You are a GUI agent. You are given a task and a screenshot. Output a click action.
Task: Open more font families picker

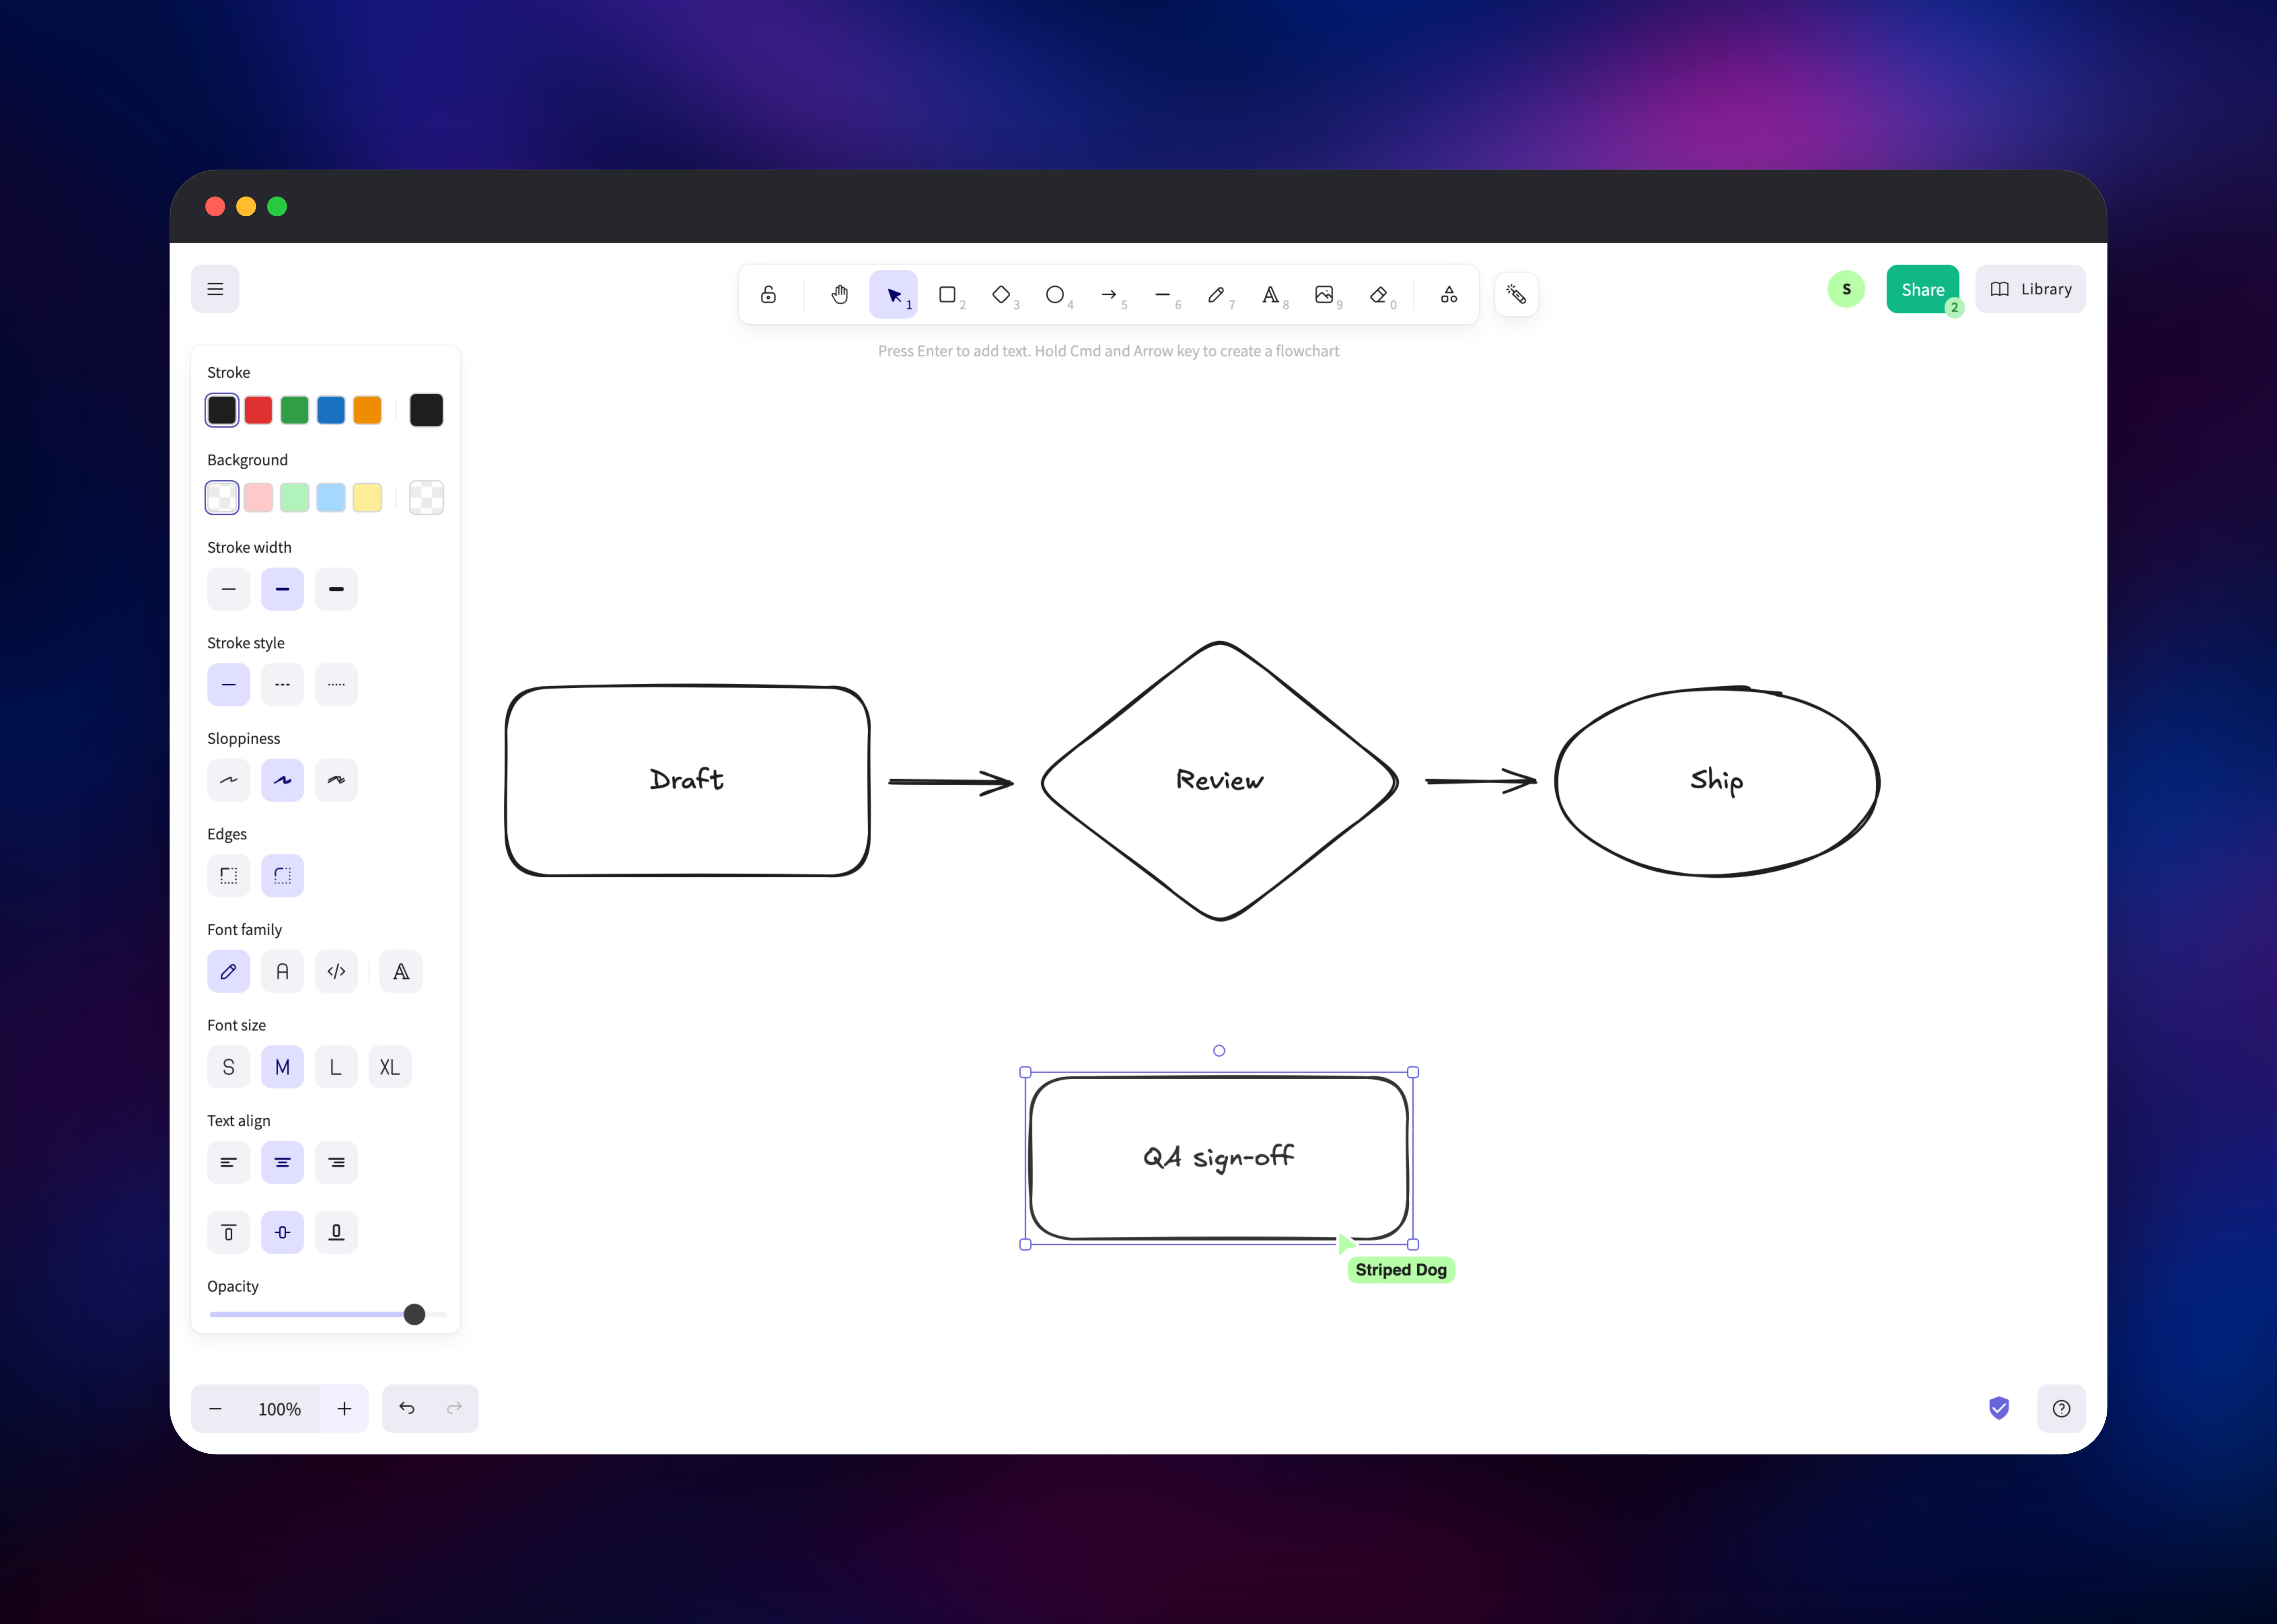401,971
